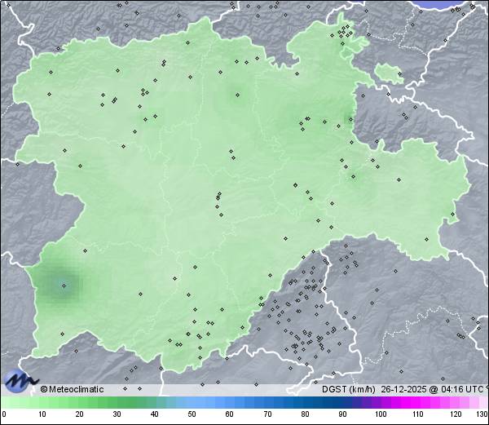This screenshot has width=489, height=425.
Task: Click the dark navy swatch above 80
Action: coord(305,402)
